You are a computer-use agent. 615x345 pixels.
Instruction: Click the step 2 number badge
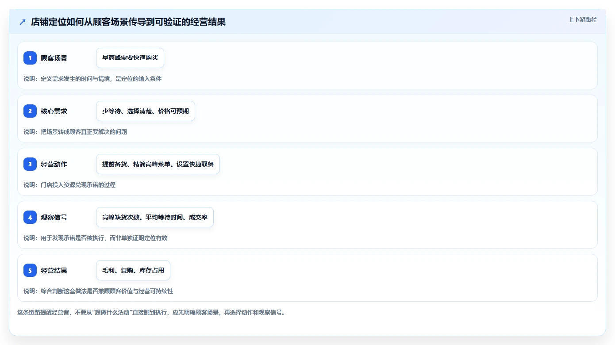30,111
